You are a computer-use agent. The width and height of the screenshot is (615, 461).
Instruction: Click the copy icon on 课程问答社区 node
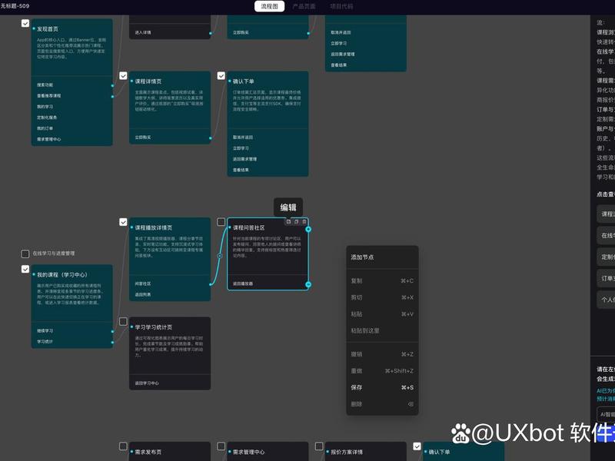tap(297, 222)
